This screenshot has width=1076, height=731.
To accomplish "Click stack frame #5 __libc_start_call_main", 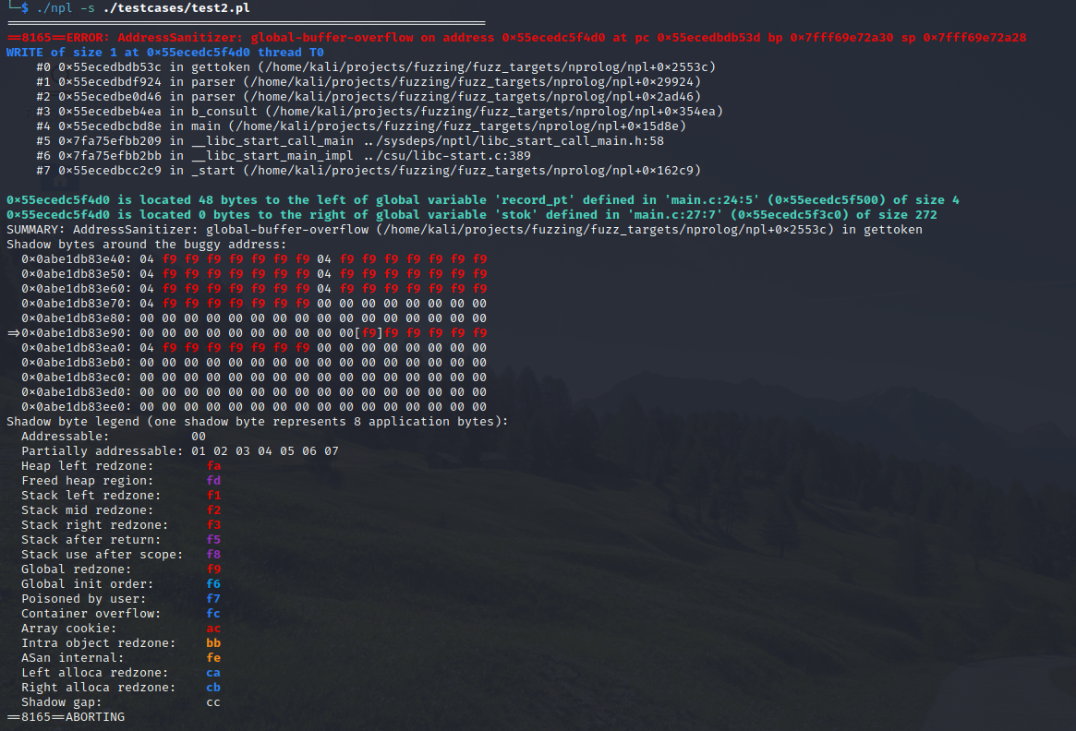I will point(350,140).
